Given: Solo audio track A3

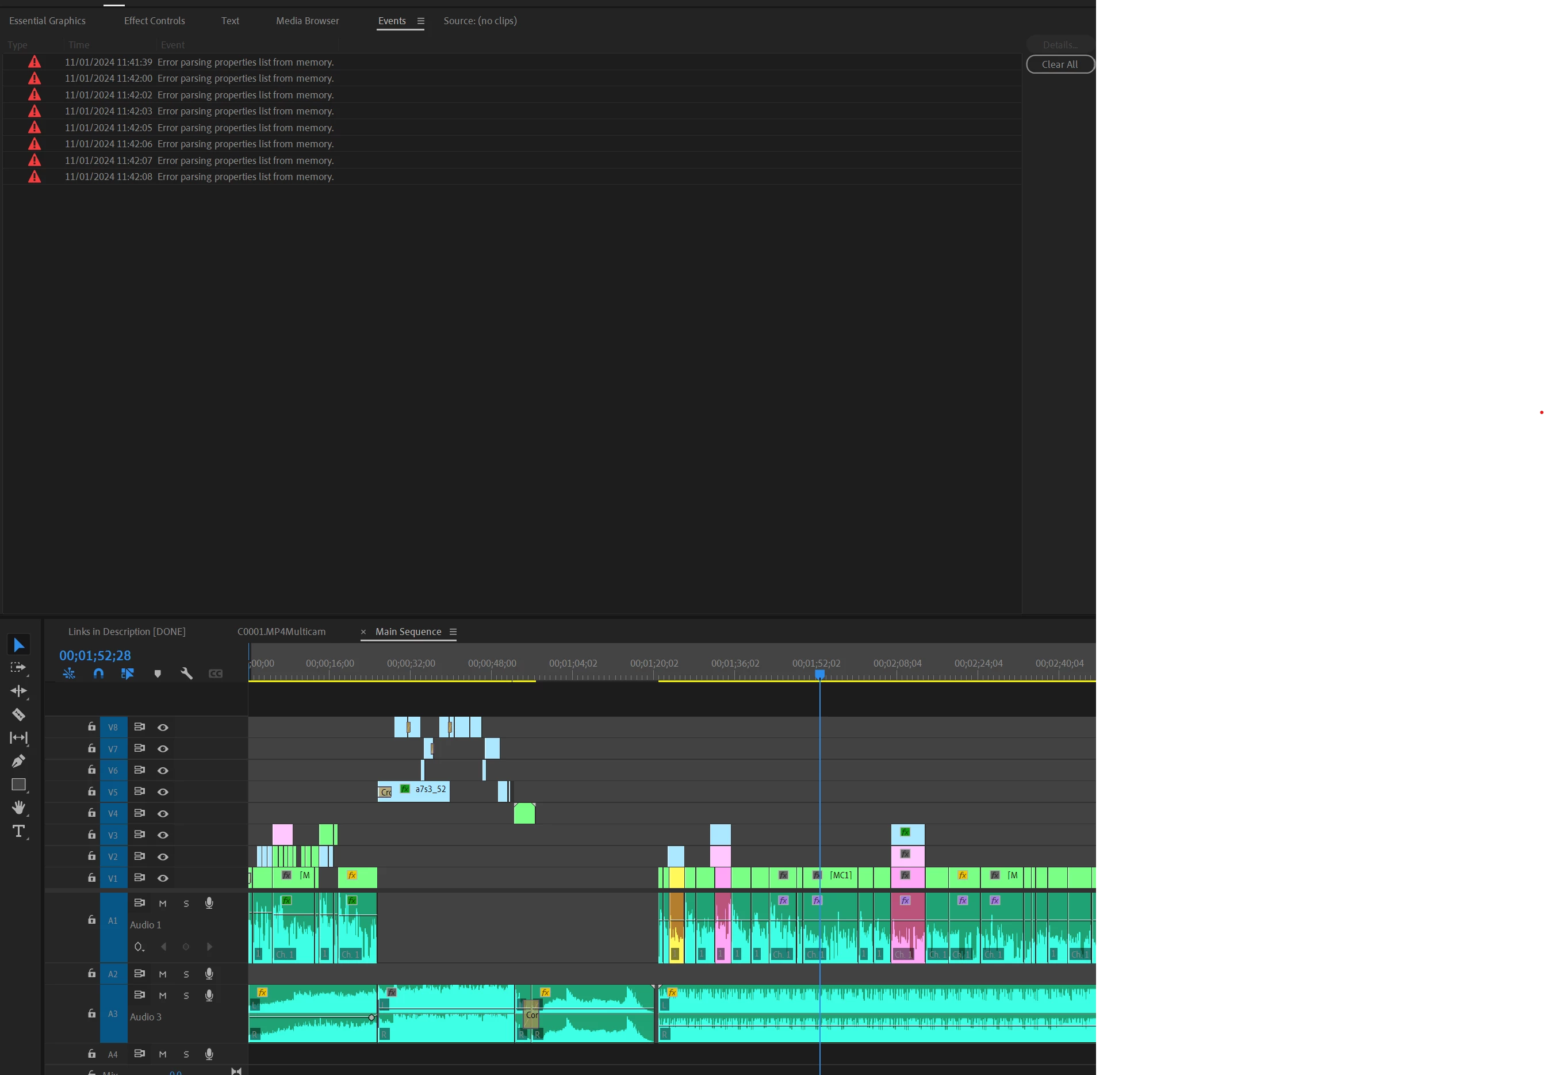Looking at the screenshot, I should pos(186,996).
